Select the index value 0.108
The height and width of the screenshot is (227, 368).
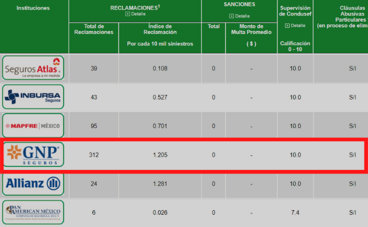click(x=160, y=69)
